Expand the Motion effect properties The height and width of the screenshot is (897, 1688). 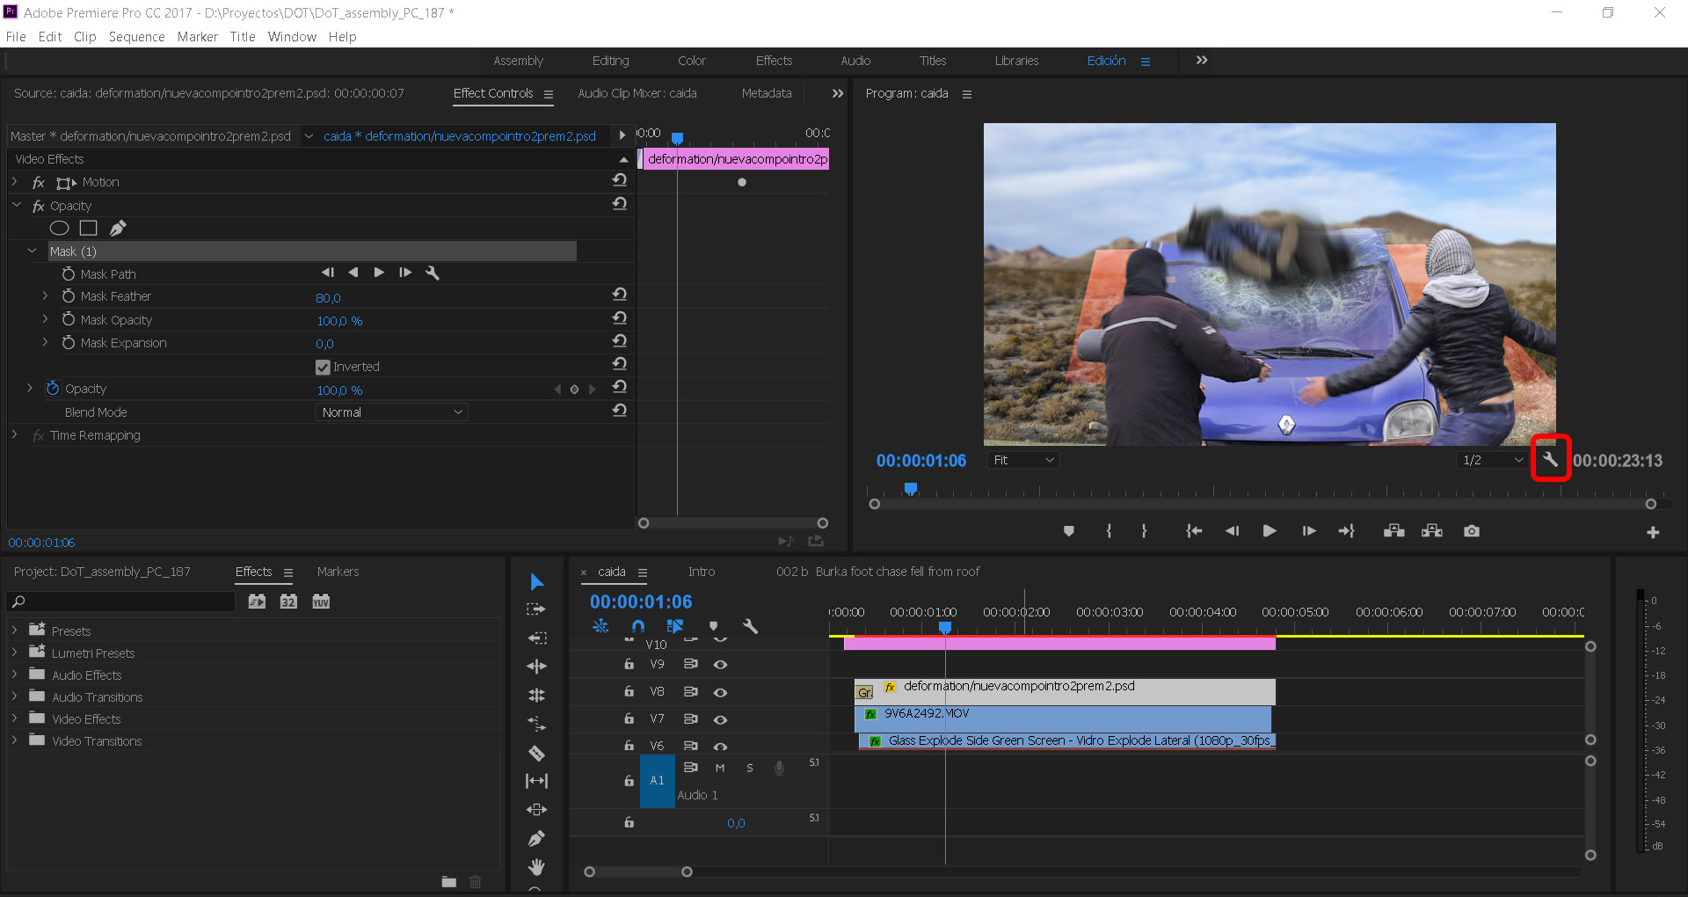click(x=15, y=182)
